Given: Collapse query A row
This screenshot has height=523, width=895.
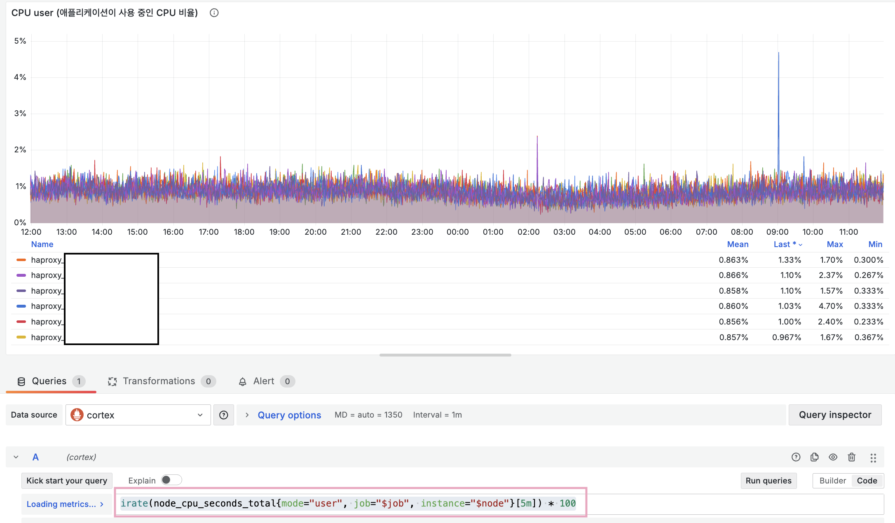Looking at the screenshot, I should (x=16, y=457).
